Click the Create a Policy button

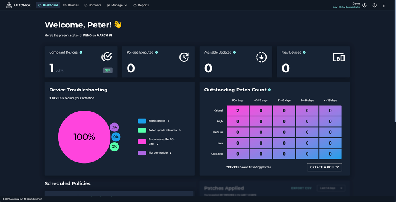pos(325,167)
